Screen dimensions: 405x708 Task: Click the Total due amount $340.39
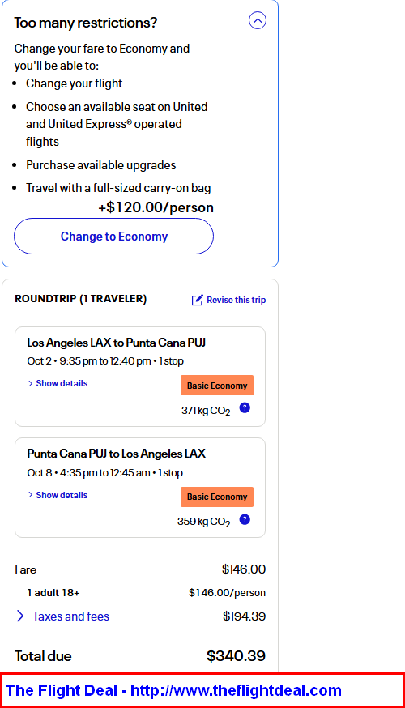point(237,655)
